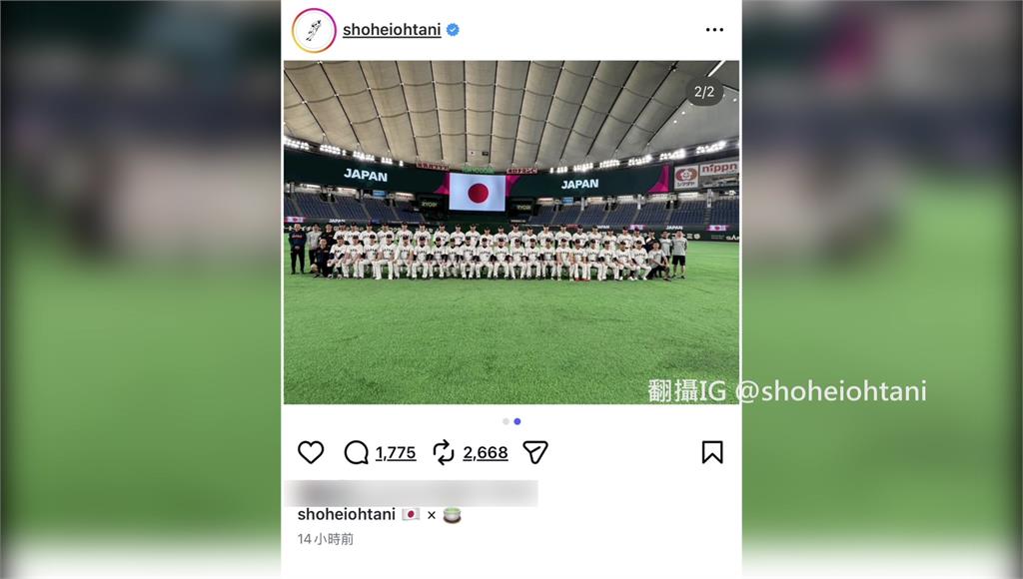Share post with paper plane icon

click(x=535, y=452)
